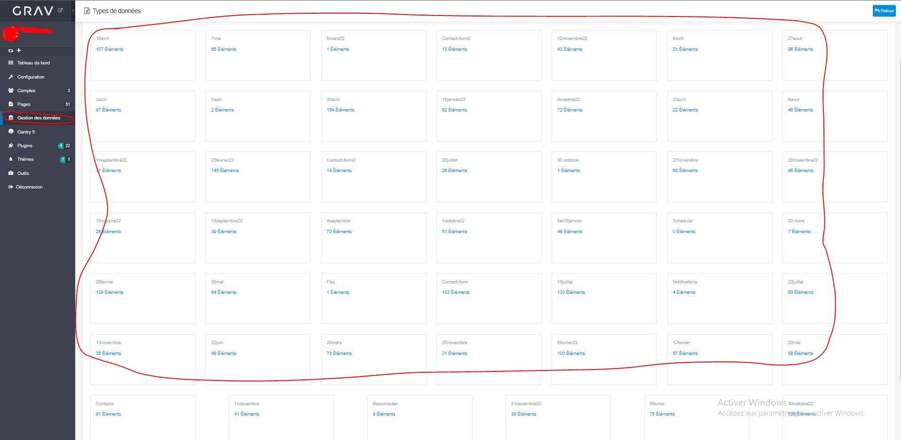Open Outils via its briefcase icon
The image size is (901, 440).
tap(10, 173)
